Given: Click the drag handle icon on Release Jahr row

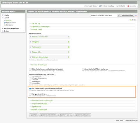Looking at the screenshot, I should [69, 52].
